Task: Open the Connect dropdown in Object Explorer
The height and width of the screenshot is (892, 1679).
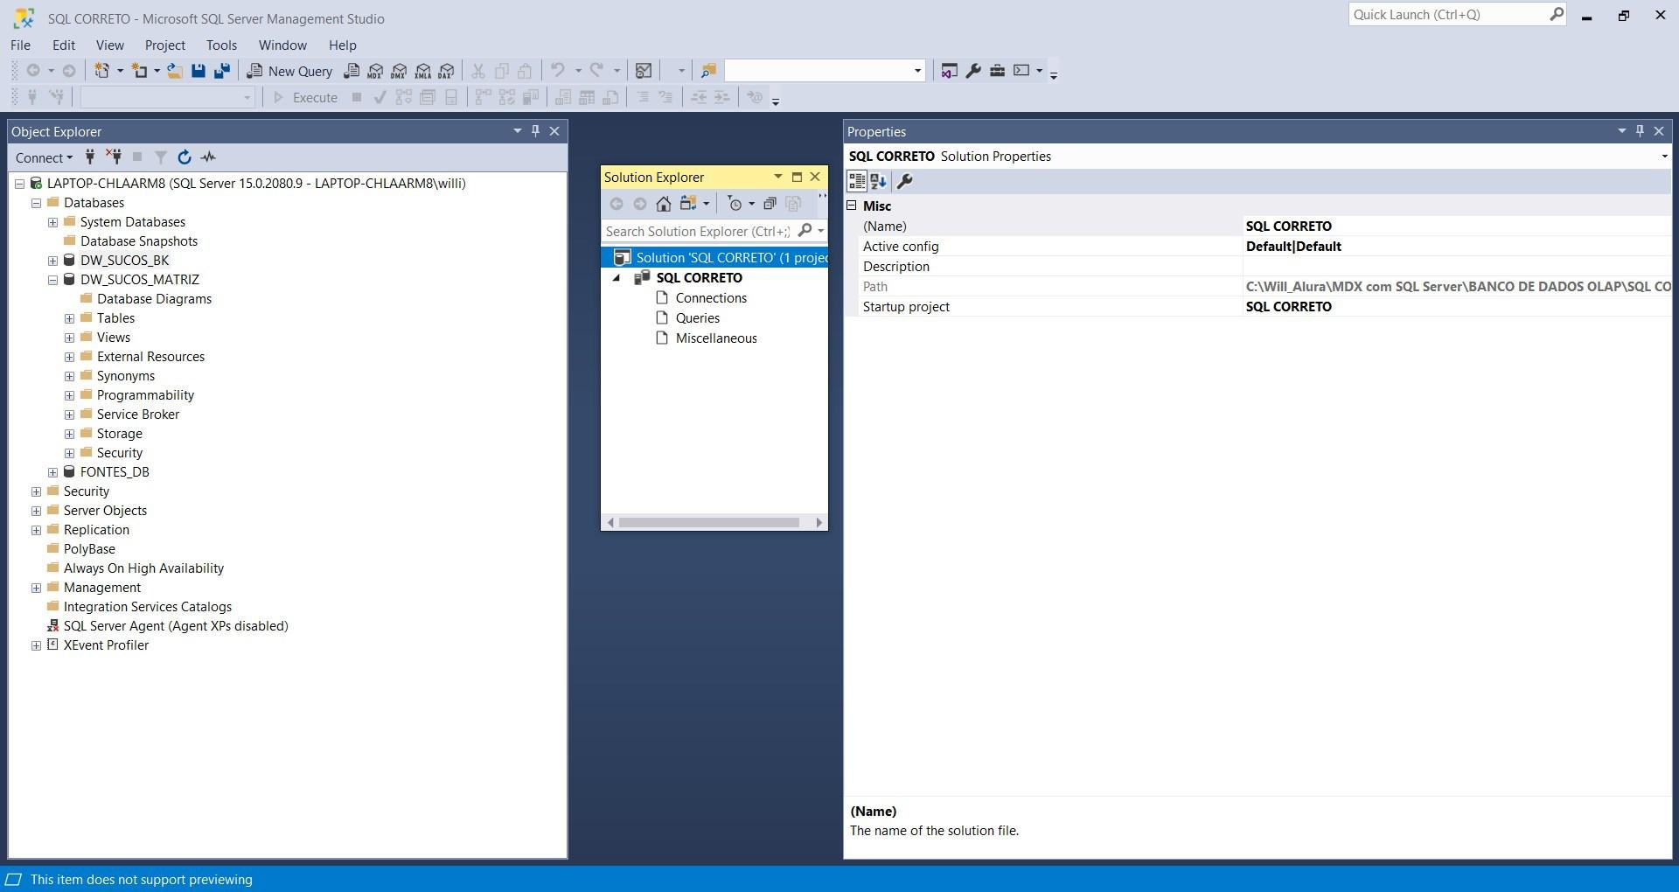Action: click(x=44, y=157)
